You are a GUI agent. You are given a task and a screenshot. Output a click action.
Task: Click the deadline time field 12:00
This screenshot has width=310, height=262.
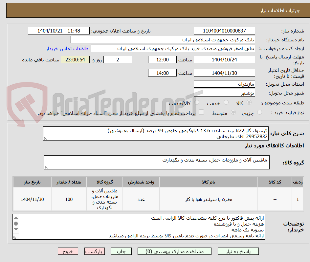(x=162, y=59)
